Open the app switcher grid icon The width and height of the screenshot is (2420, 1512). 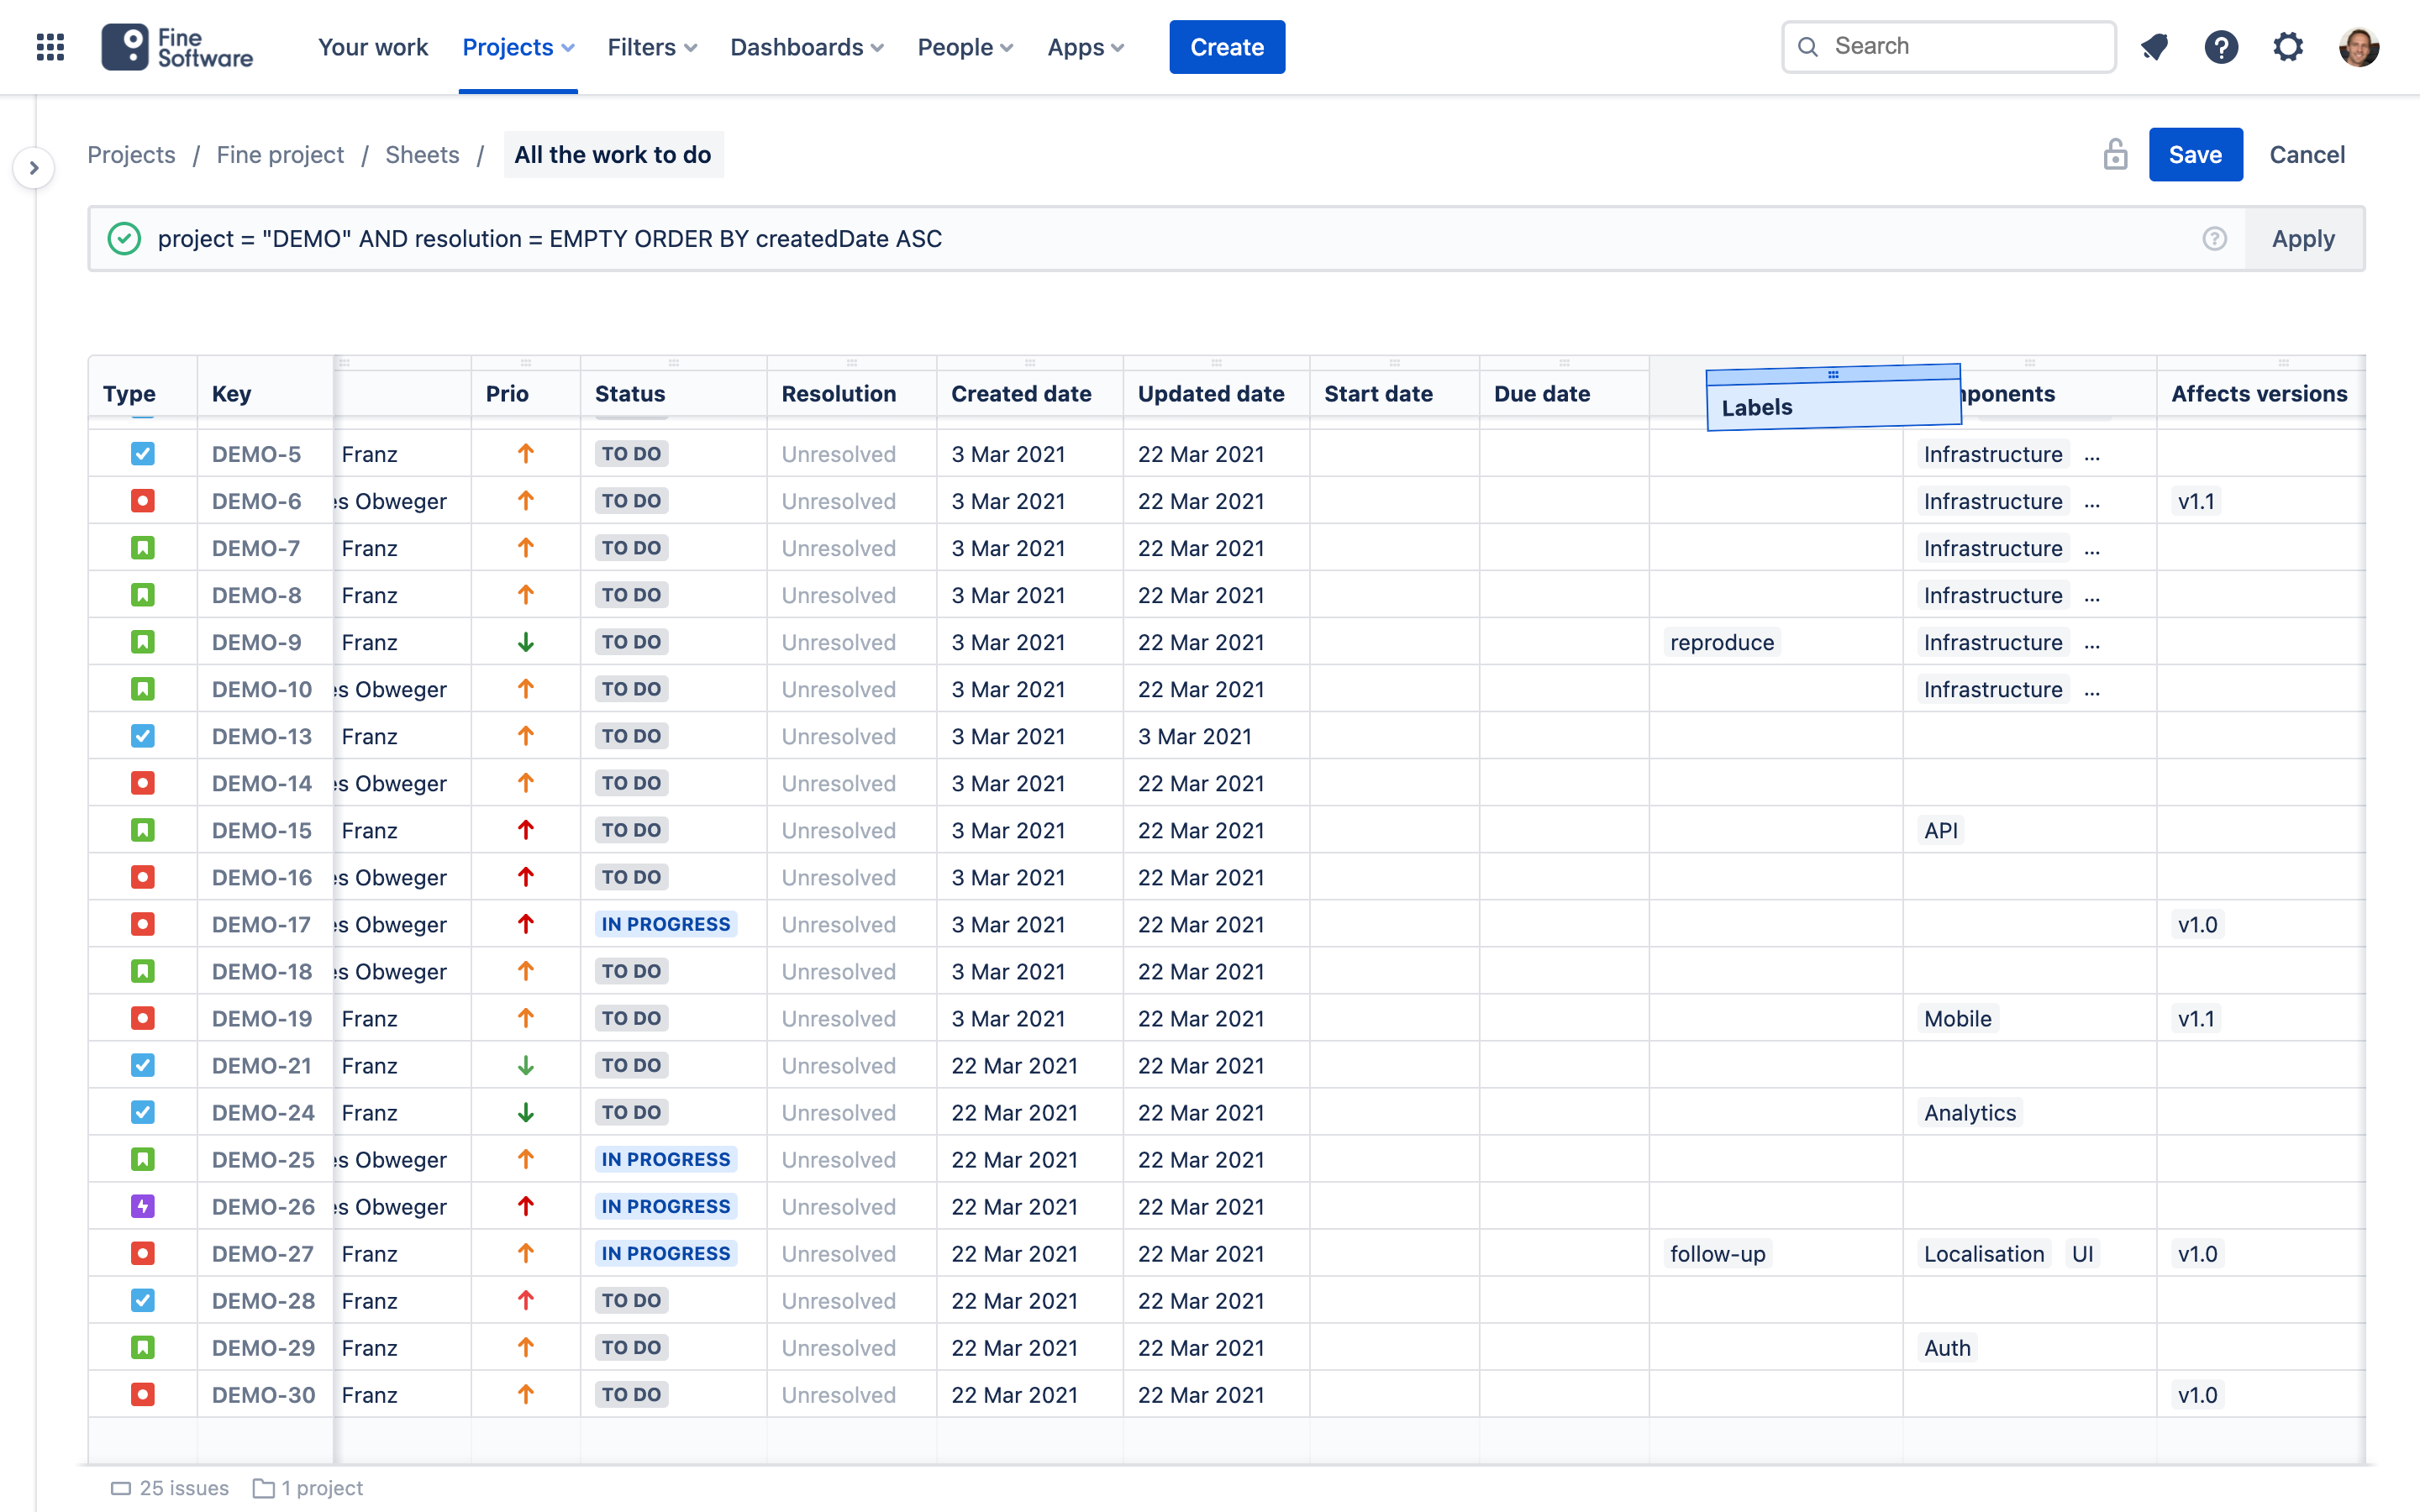tap(50, 47)
